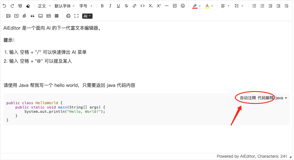Expand the text alignment dropdown arrow
Screen dimensions: 294x160
[228, 6]
